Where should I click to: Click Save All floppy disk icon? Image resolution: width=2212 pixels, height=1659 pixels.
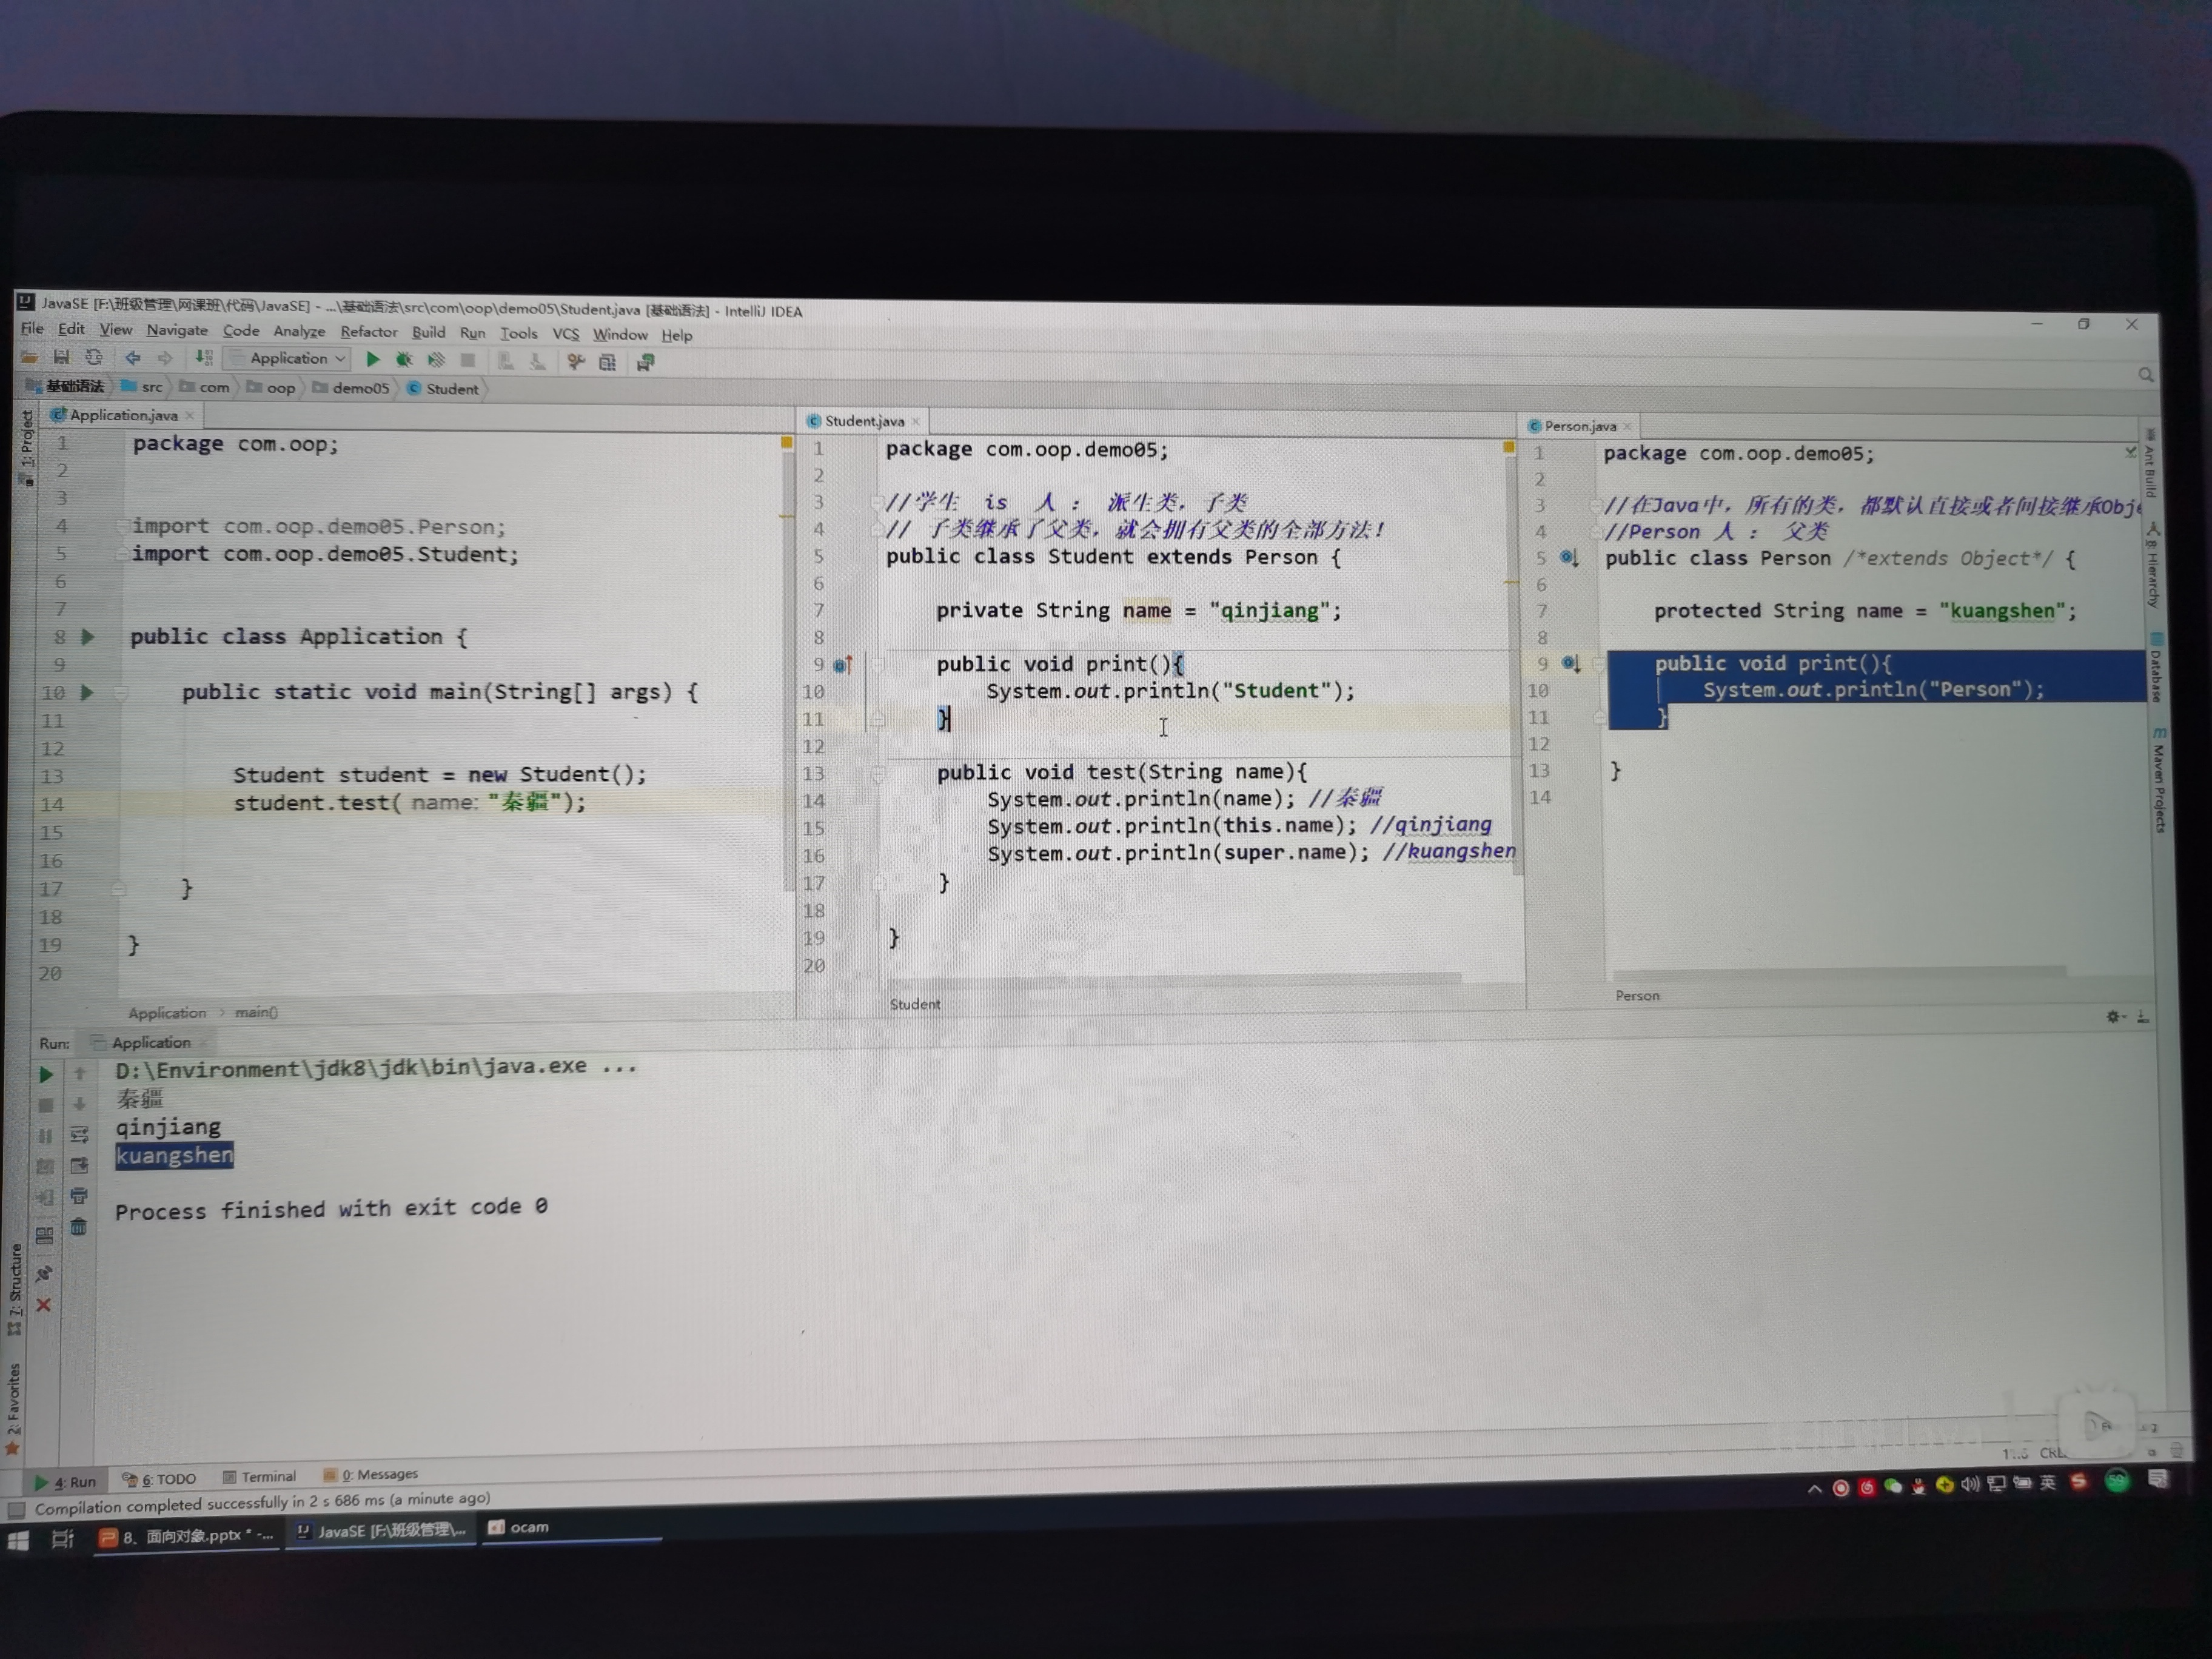pos(61,357)
